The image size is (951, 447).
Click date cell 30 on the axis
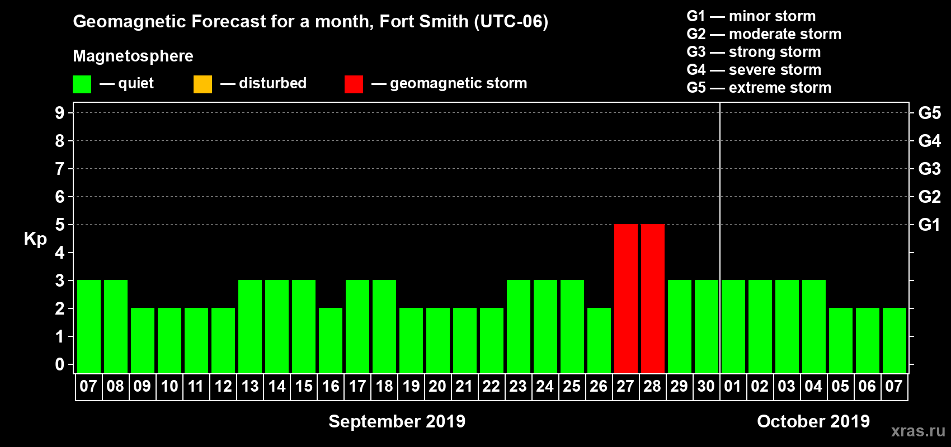tap(707, 387)
